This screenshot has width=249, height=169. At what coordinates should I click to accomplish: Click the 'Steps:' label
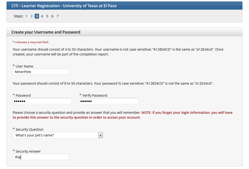19,16
